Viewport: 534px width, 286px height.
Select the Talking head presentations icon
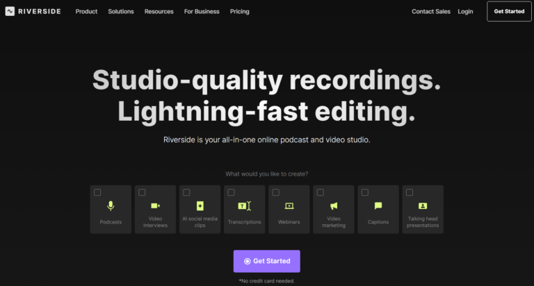423,205
